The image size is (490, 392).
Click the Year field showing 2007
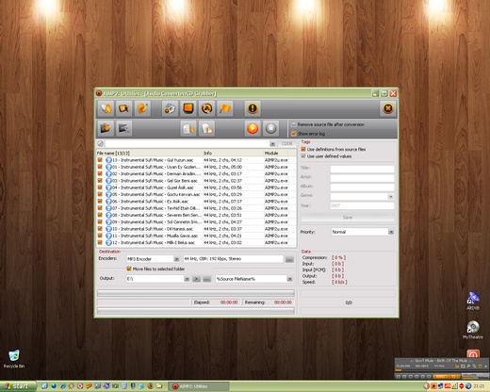click(362, 205)
